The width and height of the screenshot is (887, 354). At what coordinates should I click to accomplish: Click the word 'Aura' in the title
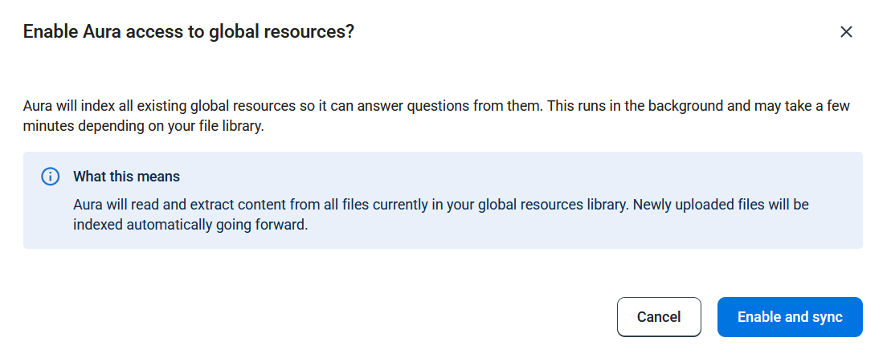click(x=102, y=31)
